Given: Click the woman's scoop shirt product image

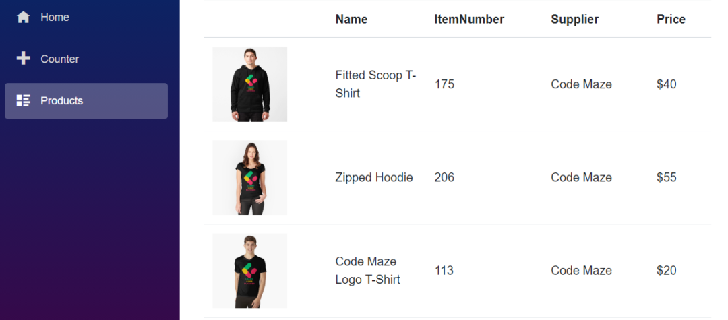Looking at the screenshot, I should (x=249, y=177).
